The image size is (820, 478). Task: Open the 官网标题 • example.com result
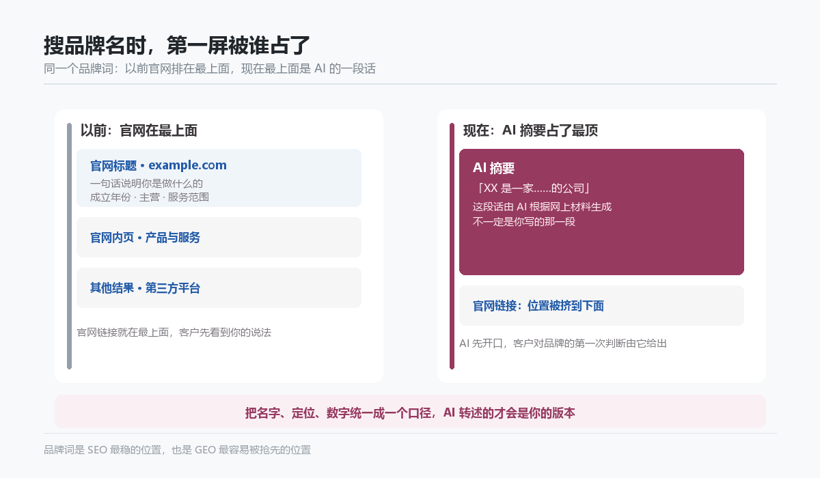tap(219, 178)
